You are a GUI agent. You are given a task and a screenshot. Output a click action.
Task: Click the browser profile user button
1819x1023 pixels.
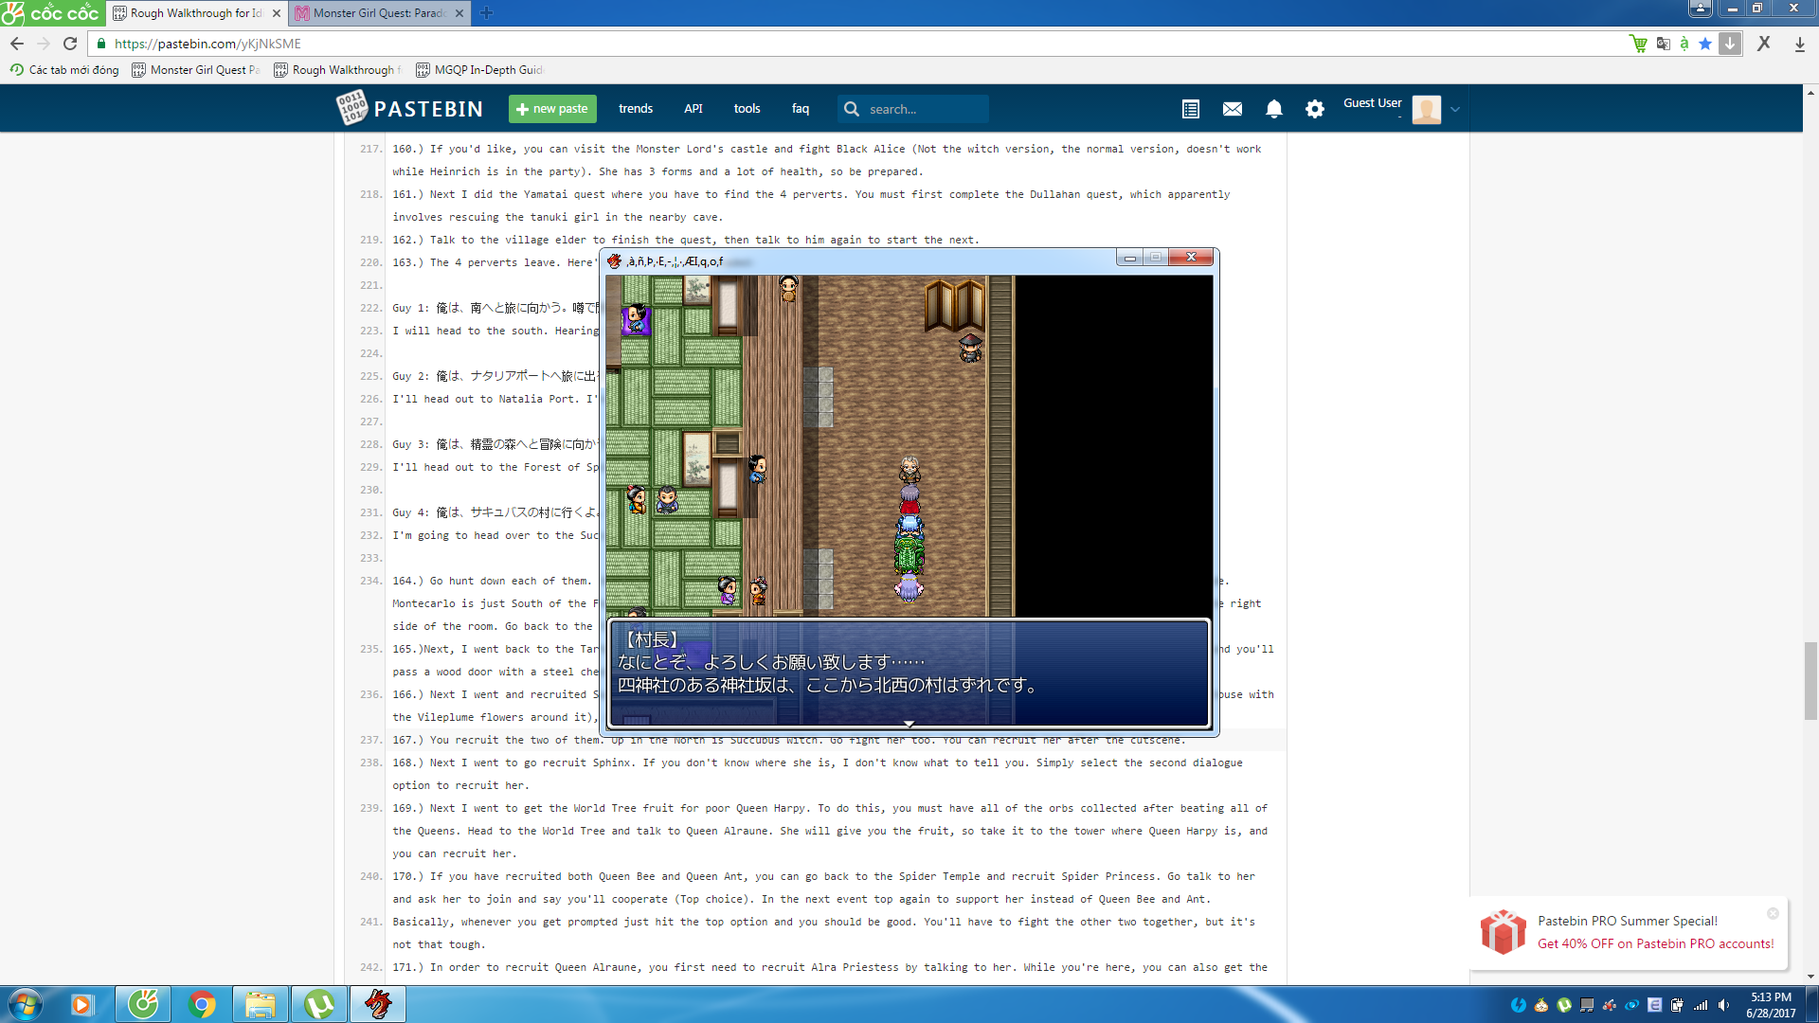tap(1701, 9)
